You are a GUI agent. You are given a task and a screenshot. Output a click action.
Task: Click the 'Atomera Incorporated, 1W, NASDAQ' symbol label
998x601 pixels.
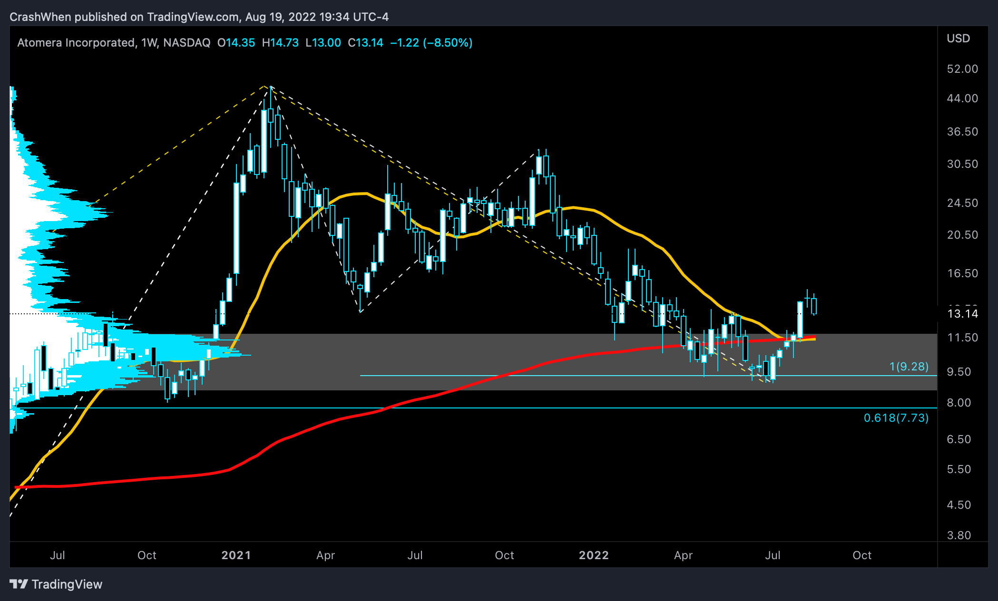click(x=114, y=43)
